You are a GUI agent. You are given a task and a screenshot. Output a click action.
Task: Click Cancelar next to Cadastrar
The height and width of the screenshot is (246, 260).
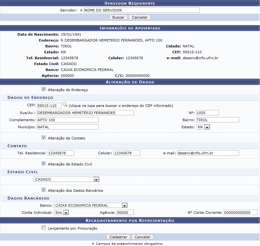click(143, 237)
